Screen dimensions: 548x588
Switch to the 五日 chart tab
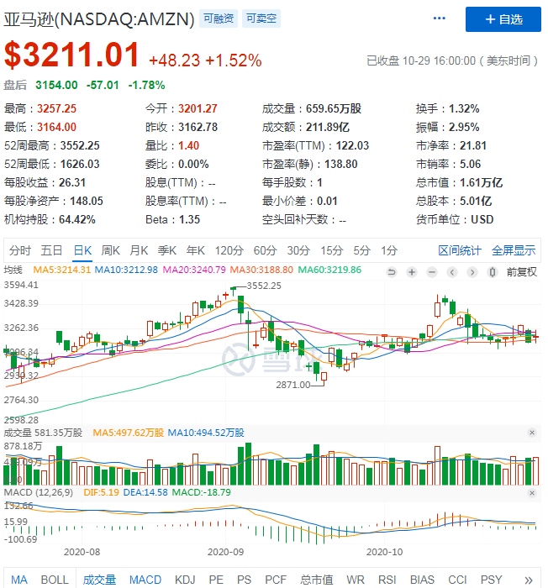(51, 250)
